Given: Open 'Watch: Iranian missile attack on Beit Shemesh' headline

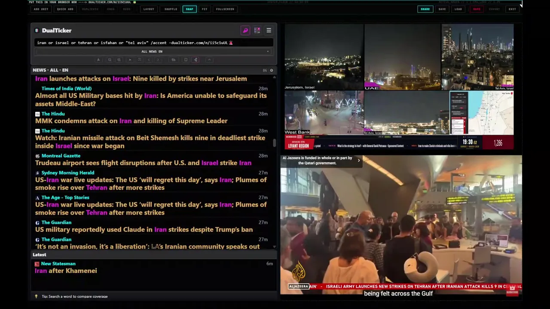Looking at the screenshot, I should pos(150,142).
